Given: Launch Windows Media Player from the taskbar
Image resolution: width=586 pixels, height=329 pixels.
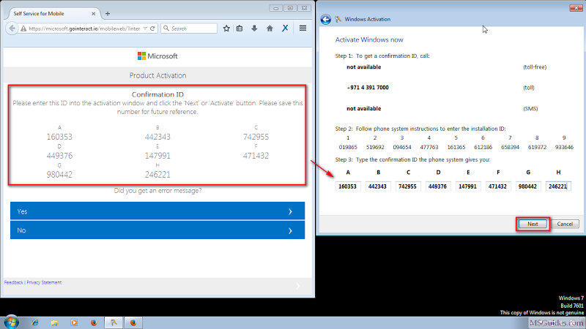Looking at the screenshot, I should [74, 322].
